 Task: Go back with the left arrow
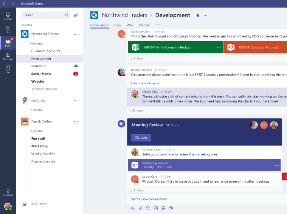[x=4, y=4]
